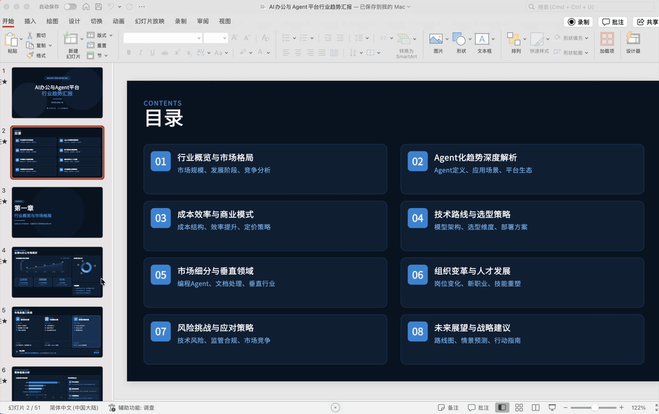Toggle the AutoSave (自动保存) switch

click(70, 7)
